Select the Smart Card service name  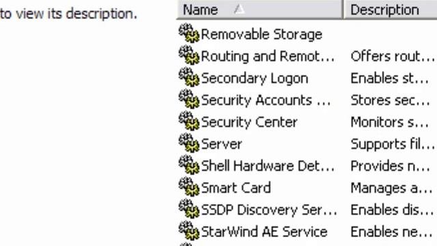point(236,188)
